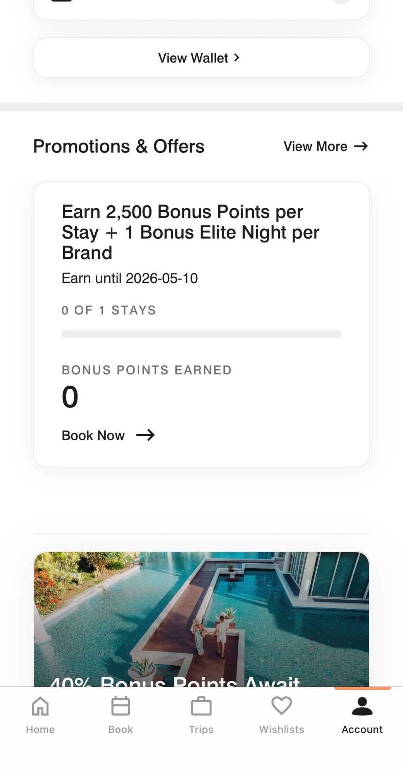Click the stays progress bar
The width and height of the screenshot is (403, 772).
(201, 334)
